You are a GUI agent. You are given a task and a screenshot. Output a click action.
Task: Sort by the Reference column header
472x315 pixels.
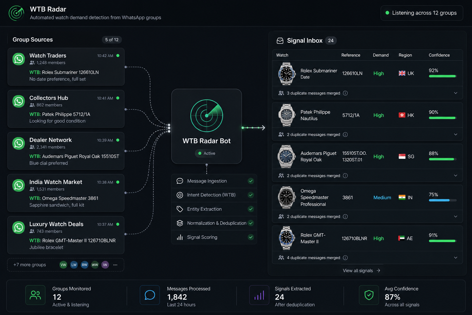coord(351,55)
